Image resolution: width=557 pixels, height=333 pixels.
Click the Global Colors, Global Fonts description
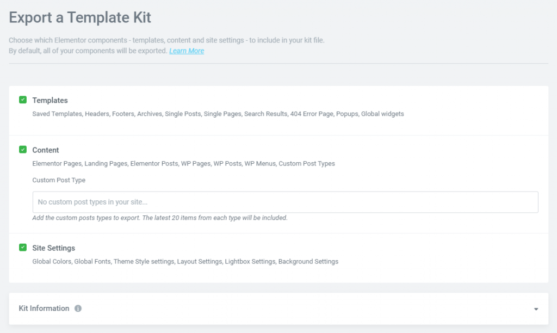pyautogui.click(x=185, y=262)
